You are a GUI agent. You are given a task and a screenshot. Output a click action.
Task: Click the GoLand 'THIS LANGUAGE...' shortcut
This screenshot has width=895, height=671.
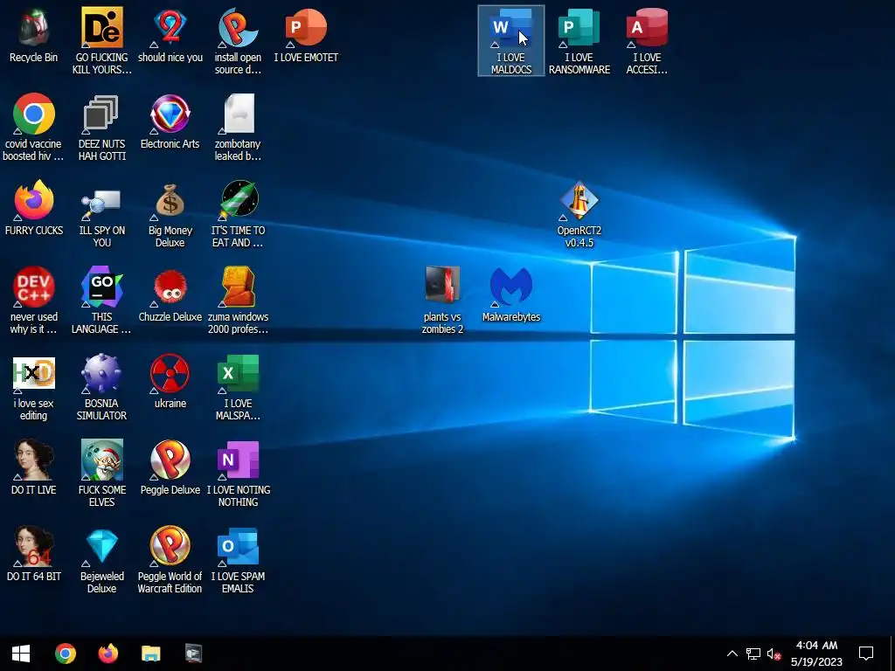pos(101,301)
